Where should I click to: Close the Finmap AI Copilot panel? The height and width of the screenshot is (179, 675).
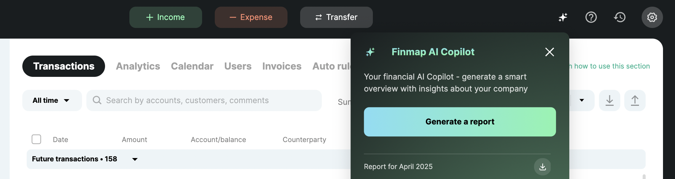click(549, 52)
